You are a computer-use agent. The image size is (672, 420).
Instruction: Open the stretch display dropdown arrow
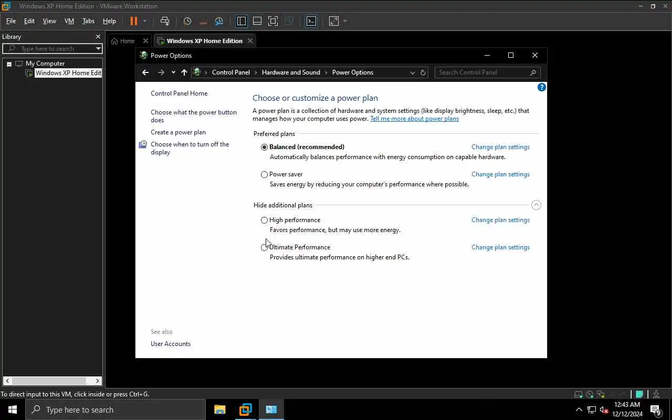click(345, 21)
